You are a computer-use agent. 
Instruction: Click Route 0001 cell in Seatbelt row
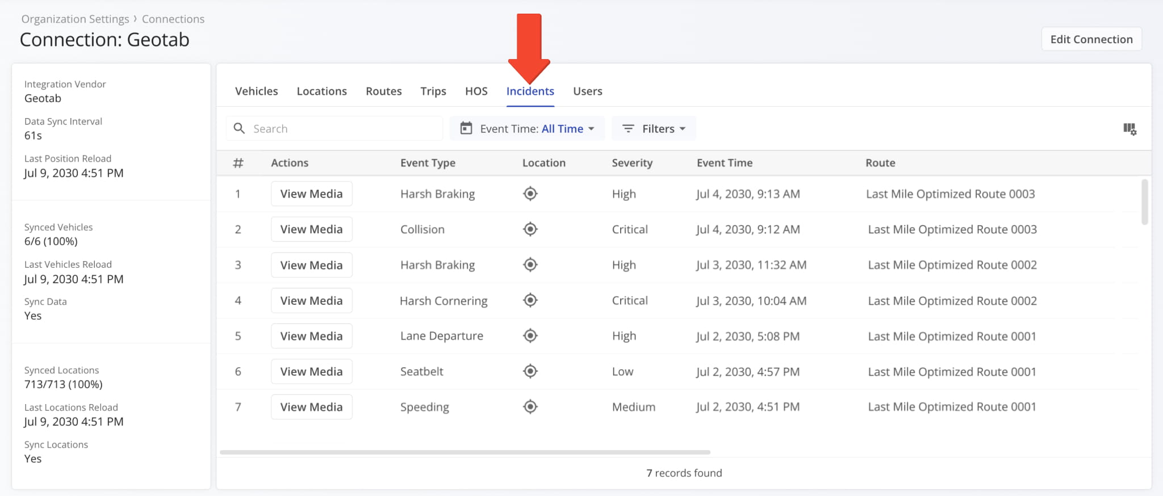(952, 372)
